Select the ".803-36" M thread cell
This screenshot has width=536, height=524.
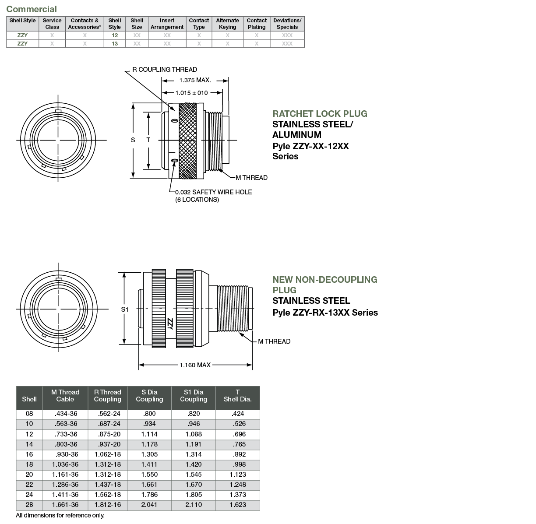pos(66,444)
